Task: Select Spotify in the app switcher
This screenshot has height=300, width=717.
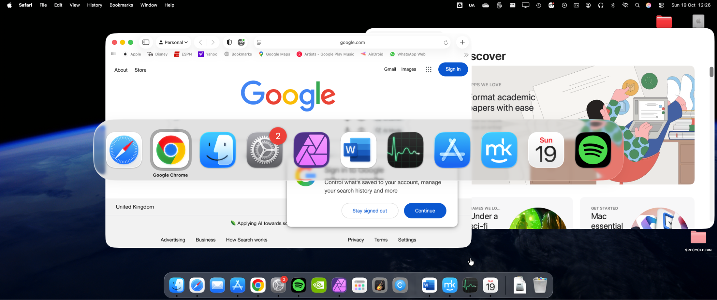Action: tap(593, 150)
